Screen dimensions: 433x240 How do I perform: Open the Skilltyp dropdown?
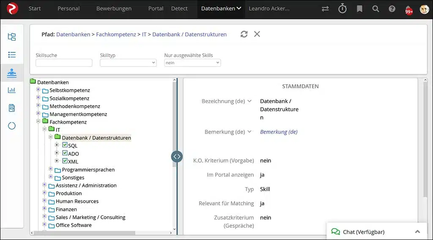click(128, 63)
